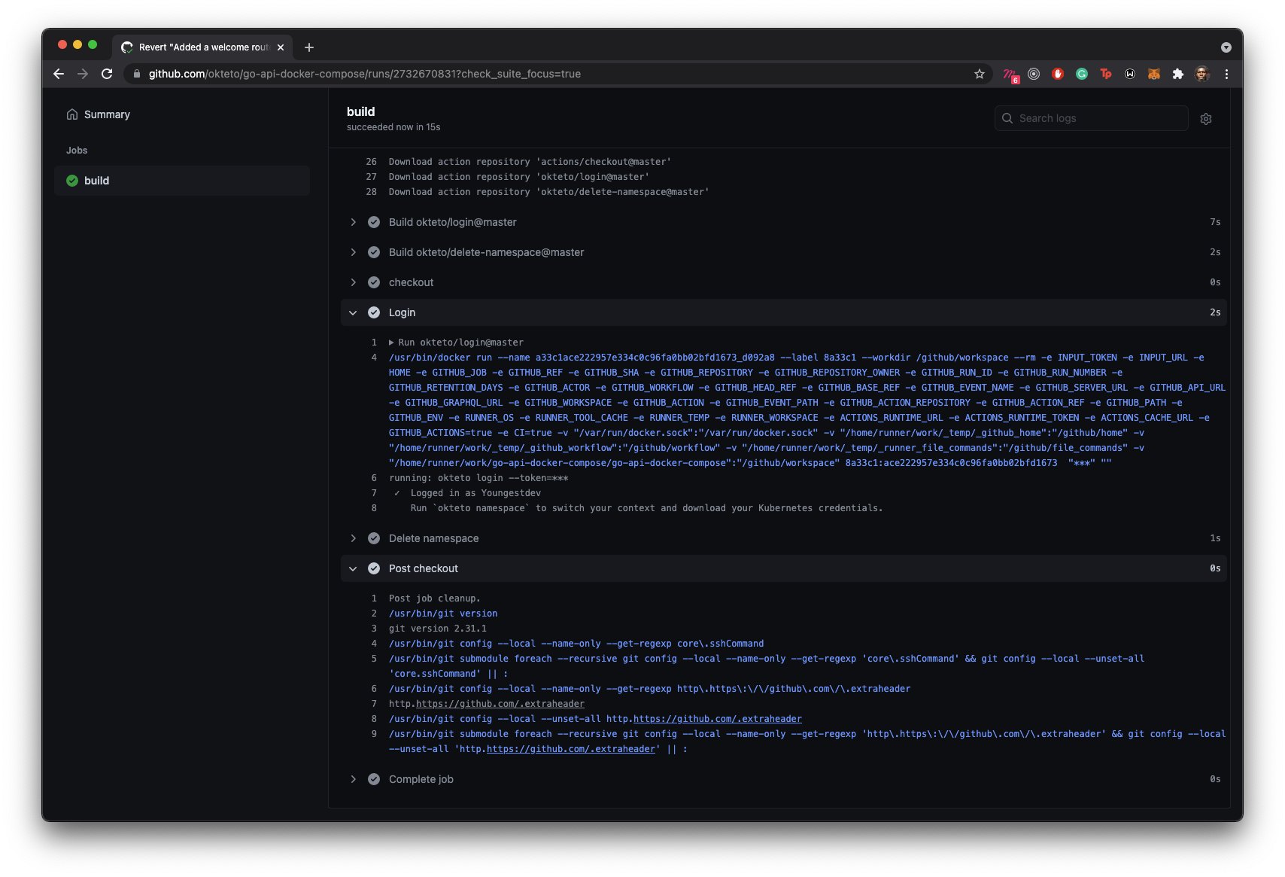1285x877 pixels.
Task: Click the '/usr/bin/git version' log line
Action: tap(443, 614)
